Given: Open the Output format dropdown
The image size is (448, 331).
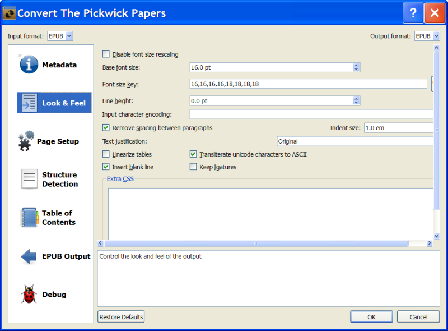Looking at the screenshot, I should [x=427, y=36].
